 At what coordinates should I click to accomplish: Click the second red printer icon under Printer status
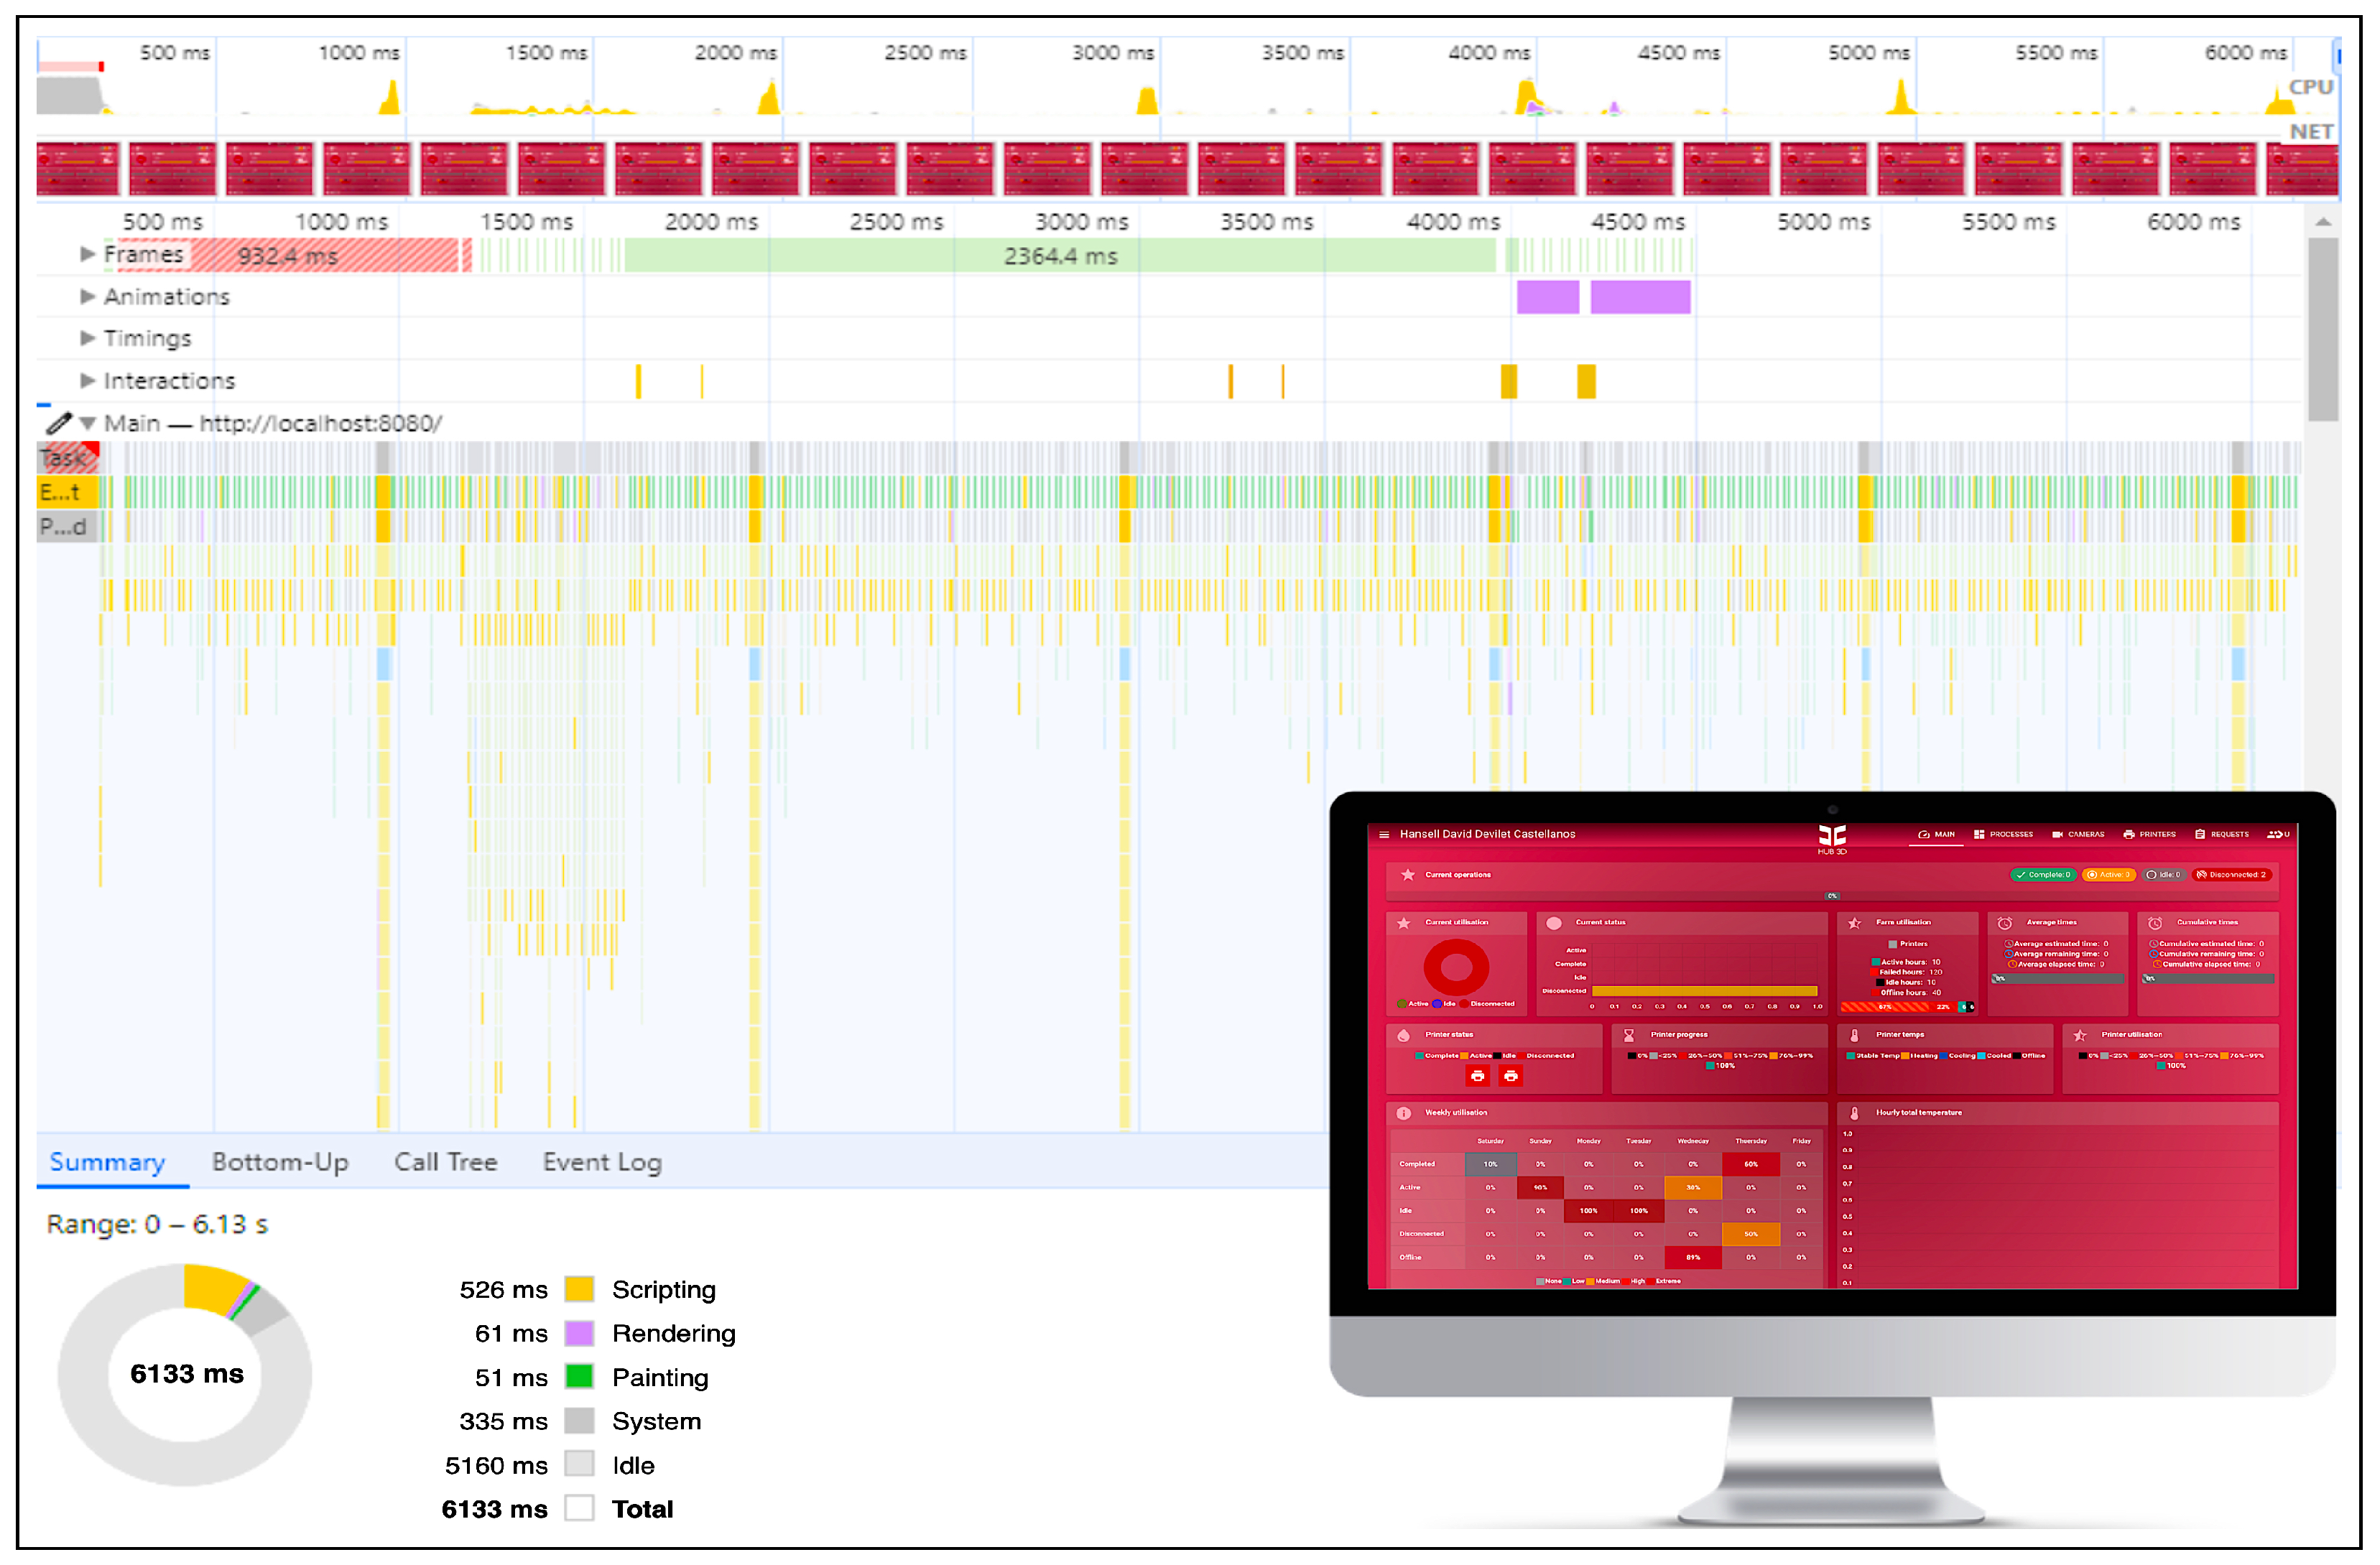1511,1076
